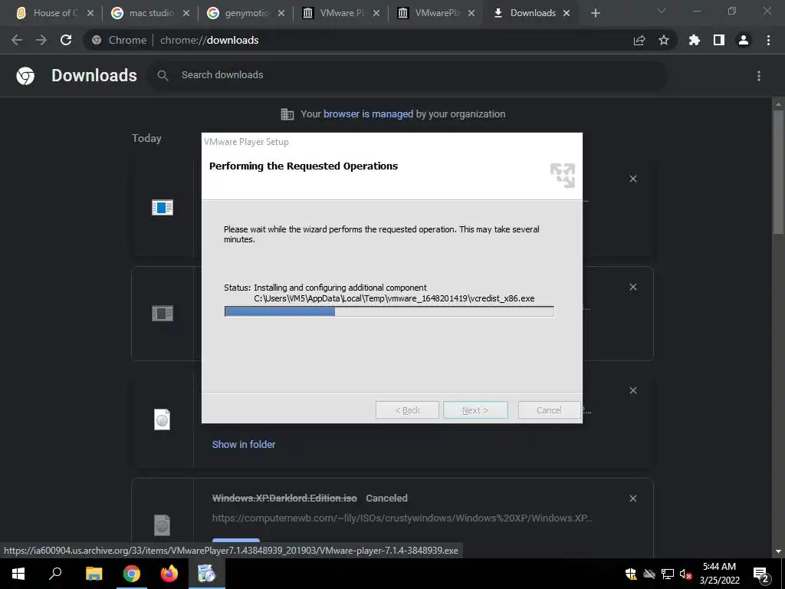Reload the Downloads page
The image size is (785, 589).
(x=66, y=40)
